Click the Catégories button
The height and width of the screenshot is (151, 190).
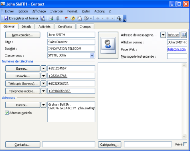point(109,145)
